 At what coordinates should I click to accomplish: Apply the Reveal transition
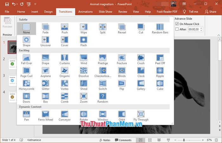[122, 29]
